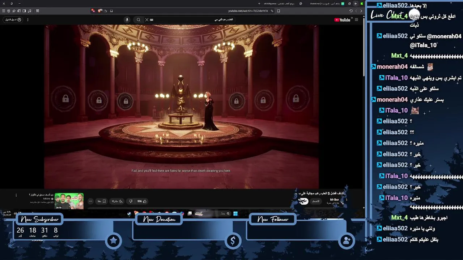Open the on-screen keyboard in search box

(152, 20)
